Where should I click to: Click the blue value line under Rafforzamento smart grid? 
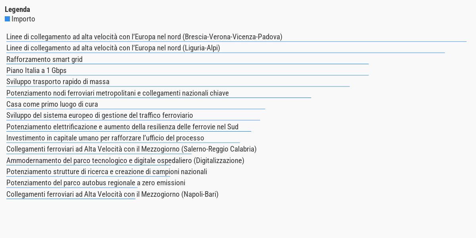click(188, 64)
